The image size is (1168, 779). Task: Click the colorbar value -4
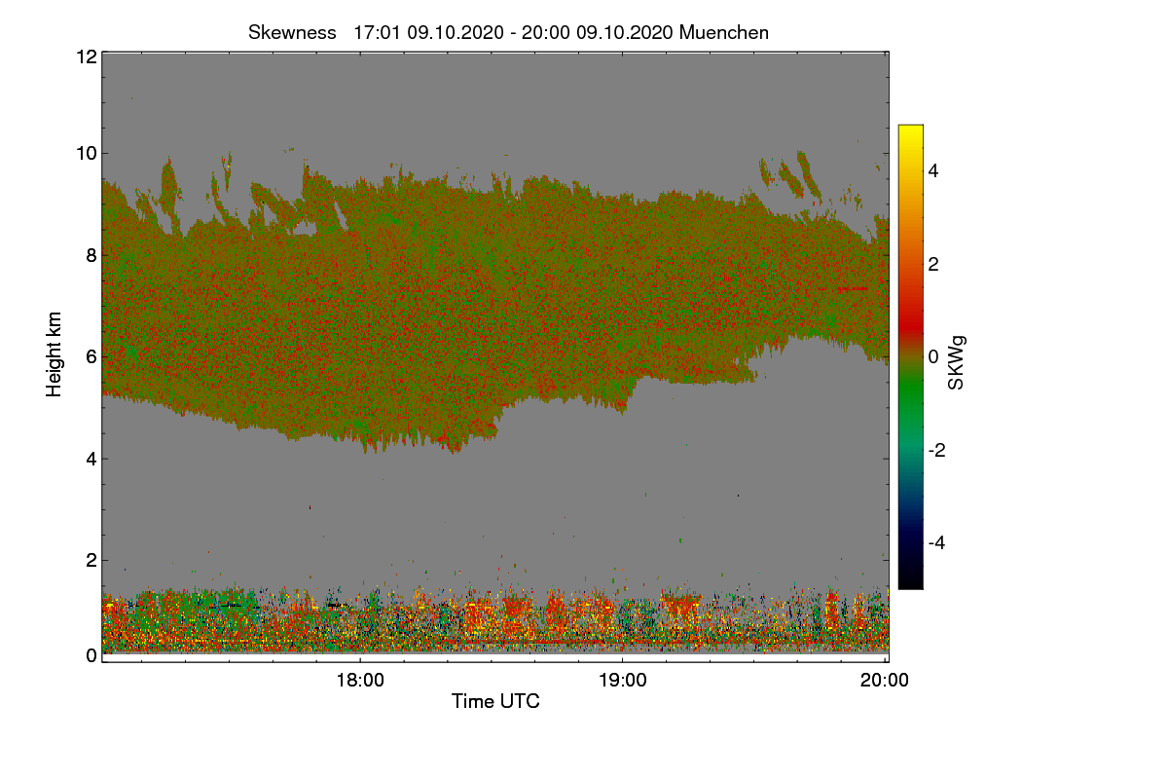[x=938, y=542]
